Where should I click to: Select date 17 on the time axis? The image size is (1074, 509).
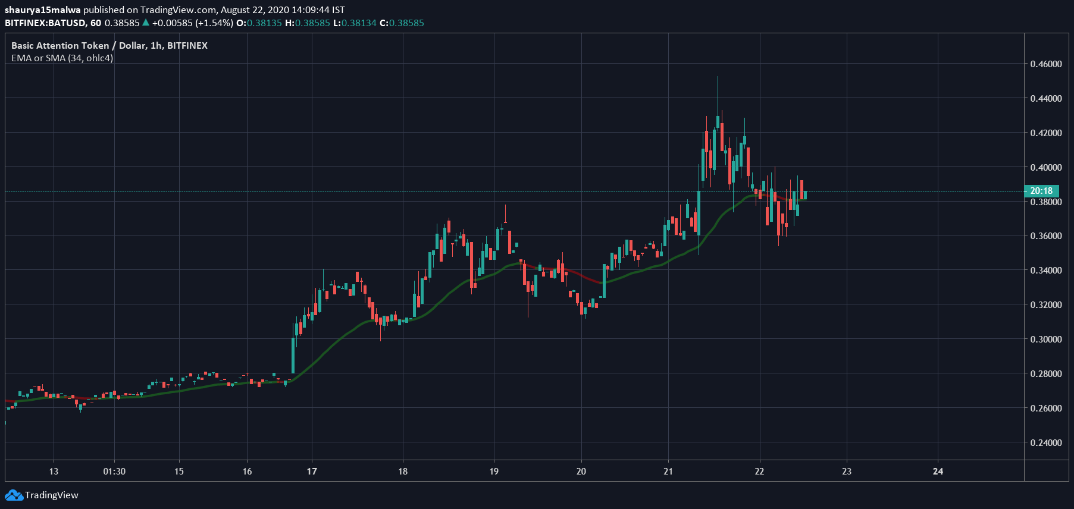coord(312,471)
